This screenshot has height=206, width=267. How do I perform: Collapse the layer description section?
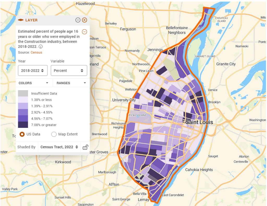[84, 32]
